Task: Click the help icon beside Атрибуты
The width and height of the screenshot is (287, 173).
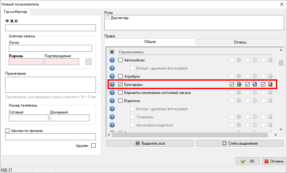Action: click(x=112, y=76)
